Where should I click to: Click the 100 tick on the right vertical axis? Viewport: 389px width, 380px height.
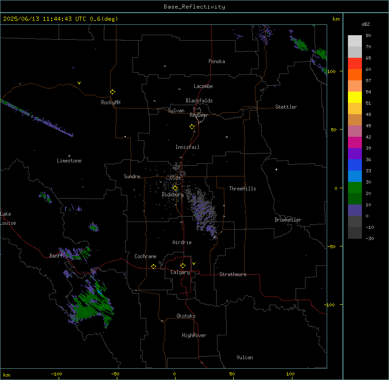(x=331, y=71)
